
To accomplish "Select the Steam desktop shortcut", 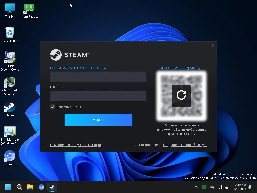I will 10,109.
